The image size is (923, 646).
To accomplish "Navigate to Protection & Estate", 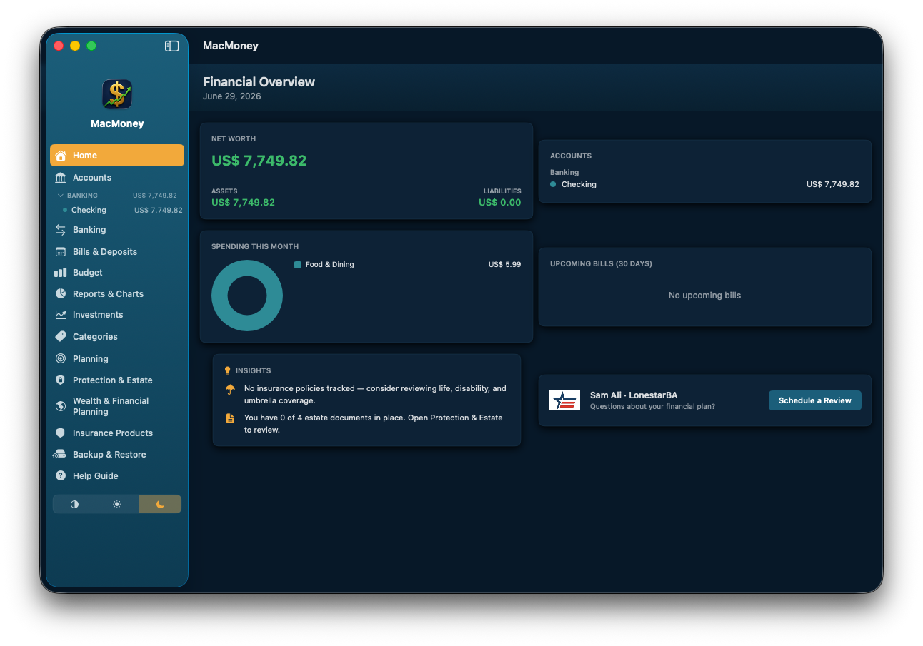I will click(x=117, y=380).
